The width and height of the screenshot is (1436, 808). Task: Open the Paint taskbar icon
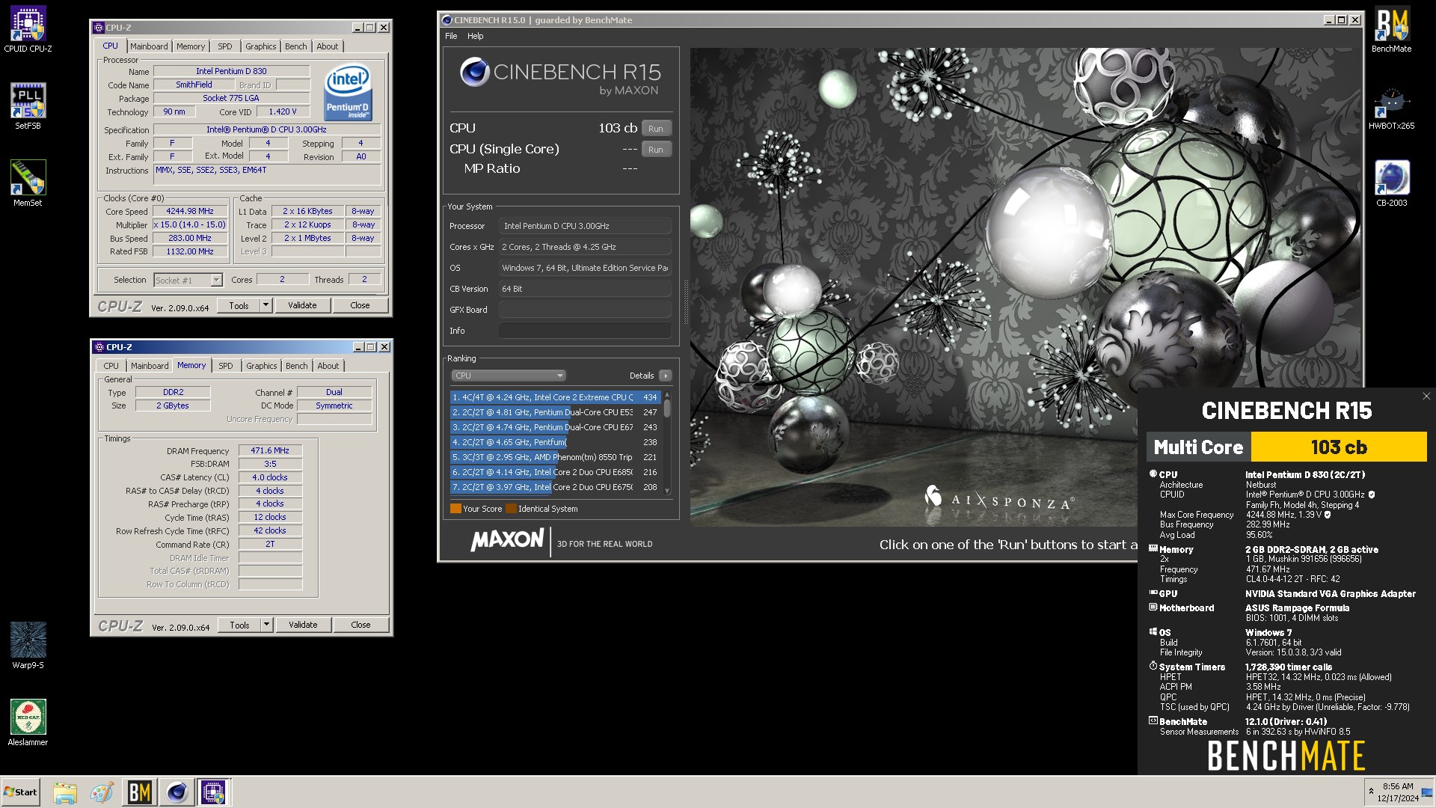(102, 792)
